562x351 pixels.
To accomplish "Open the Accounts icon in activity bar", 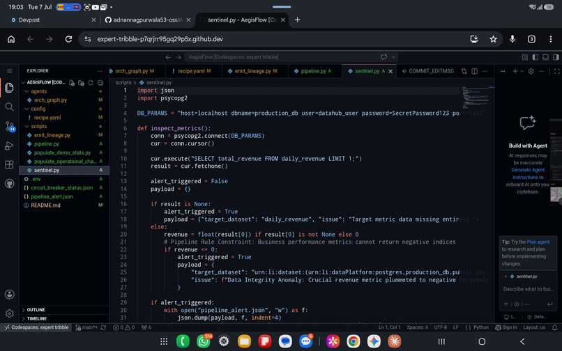I will click(9, 294).
